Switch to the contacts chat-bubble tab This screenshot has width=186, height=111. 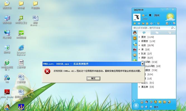point(144,32)
